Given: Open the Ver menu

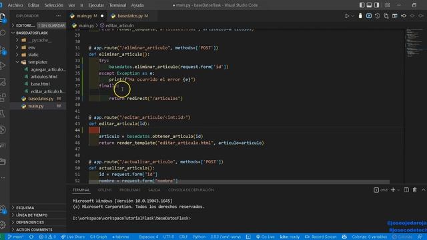Looking at the screenshot, I should pyautogui.click(x=71, y=5).
